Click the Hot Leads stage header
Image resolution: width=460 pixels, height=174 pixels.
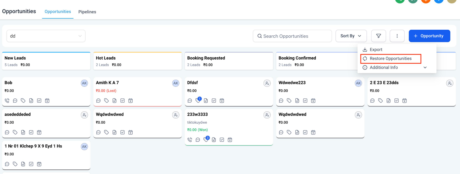(x=138, y=61)
